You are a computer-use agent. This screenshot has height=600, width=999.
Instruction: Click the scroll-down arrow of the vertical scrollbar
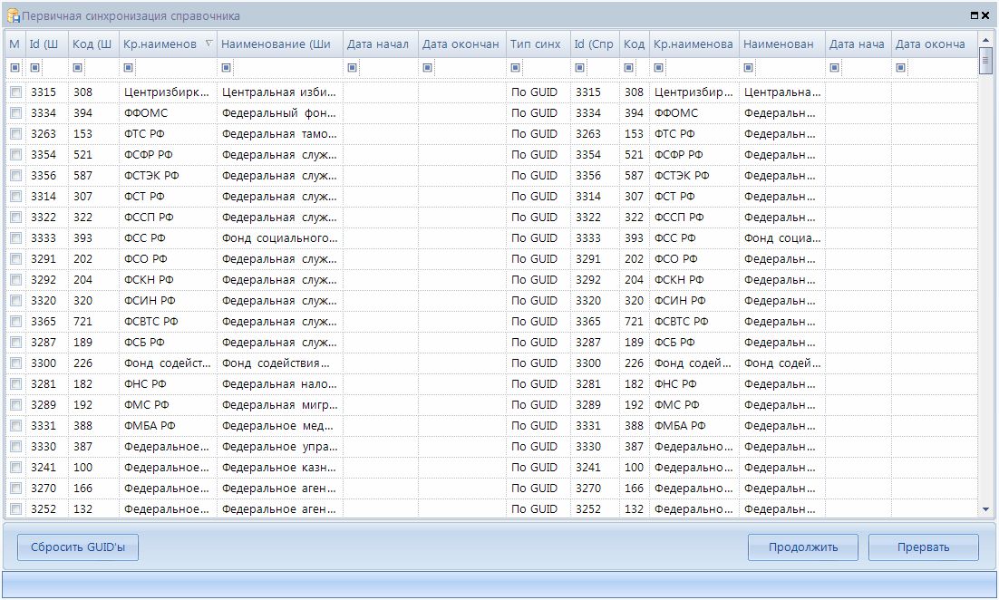click(985, 510)
